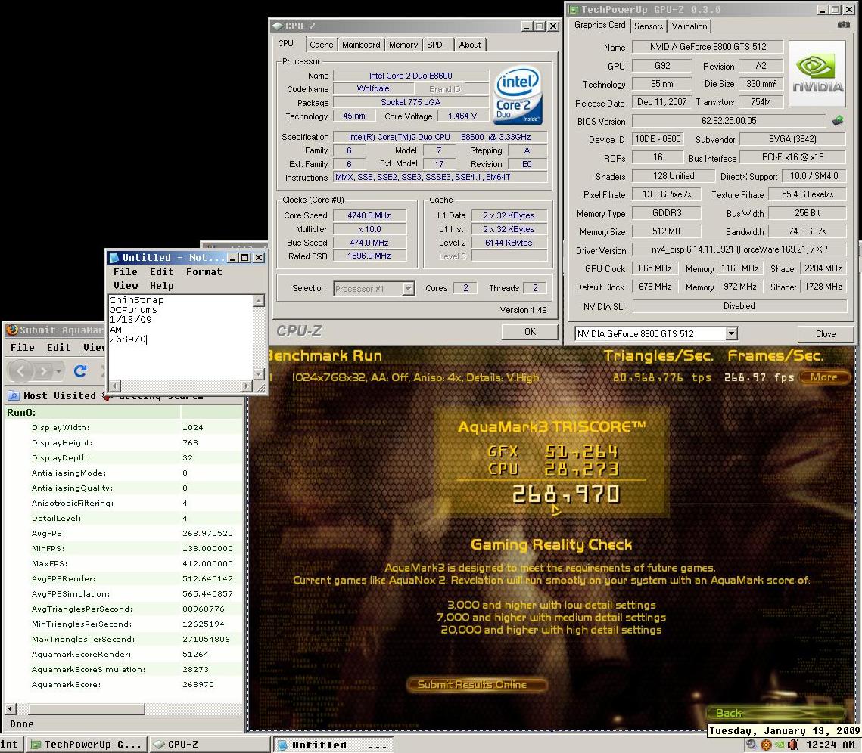Open the CPU-Z processor selection dropdown

click(408, 288)
